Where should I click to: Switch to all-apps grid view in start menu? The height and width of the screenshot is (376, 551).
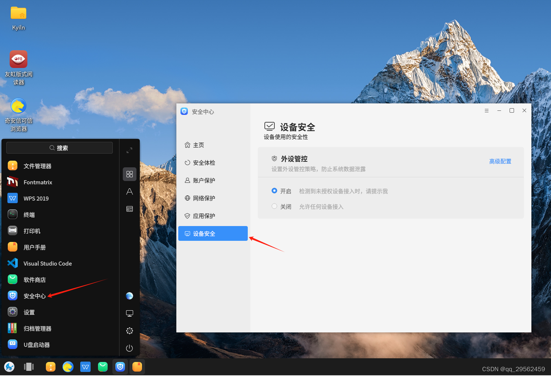(x=129, y=174)
